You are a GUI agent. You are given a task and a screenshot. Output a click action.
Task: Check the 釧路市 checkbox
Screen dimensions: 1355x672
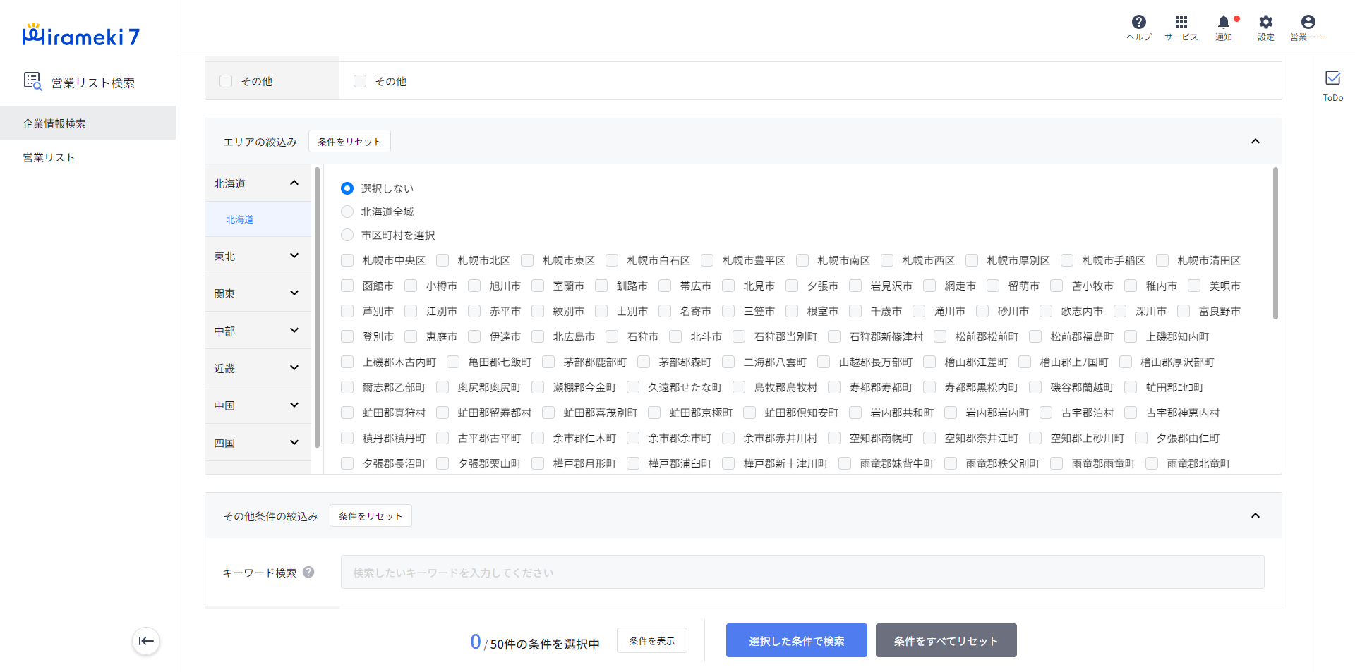(x=601, y=286)
